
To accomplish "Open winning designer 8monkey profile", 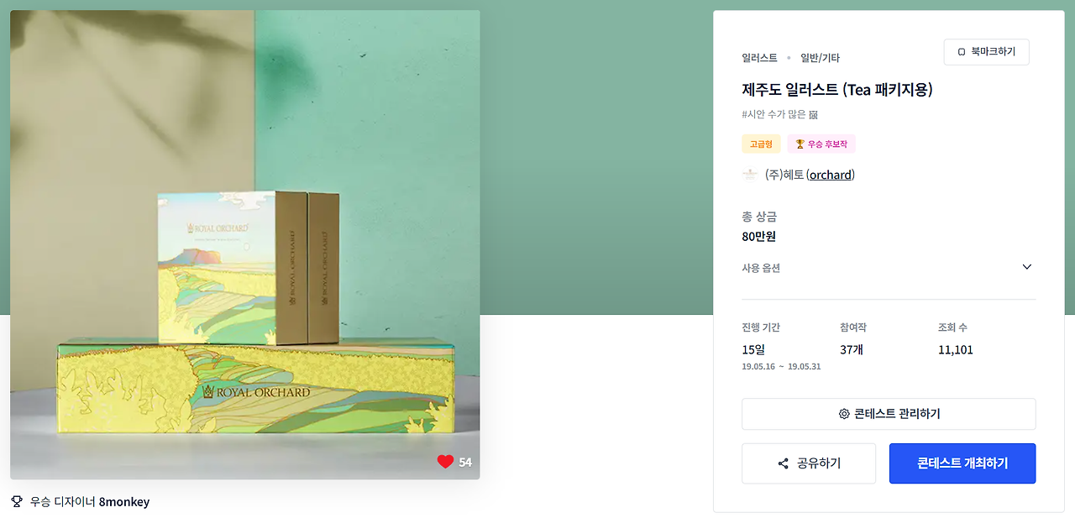I will pyautogui.click(x=124, y=502).
